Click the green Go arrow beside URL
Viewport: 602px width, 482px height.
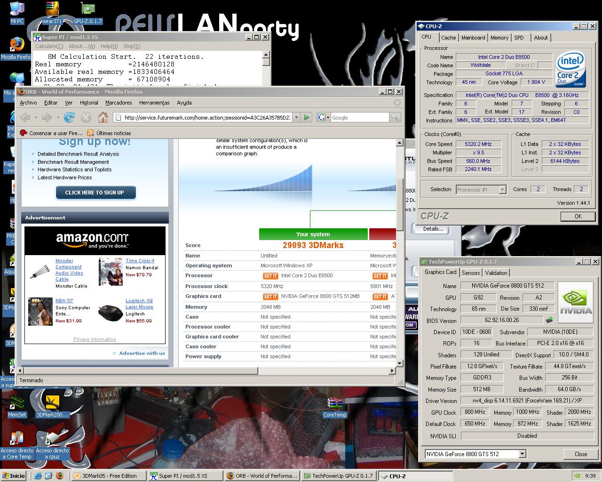pos(307,117)
